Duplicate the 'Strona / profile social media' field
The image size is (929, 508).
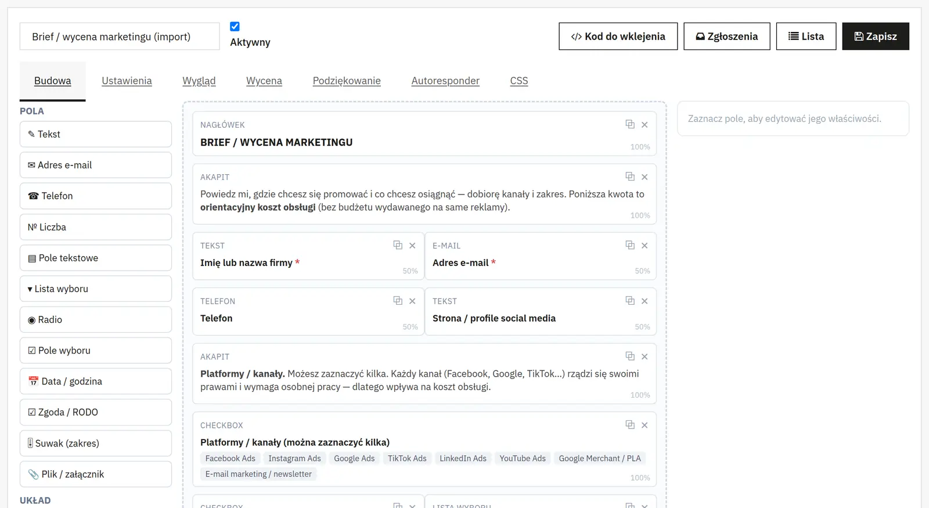(x=630, y=301)
